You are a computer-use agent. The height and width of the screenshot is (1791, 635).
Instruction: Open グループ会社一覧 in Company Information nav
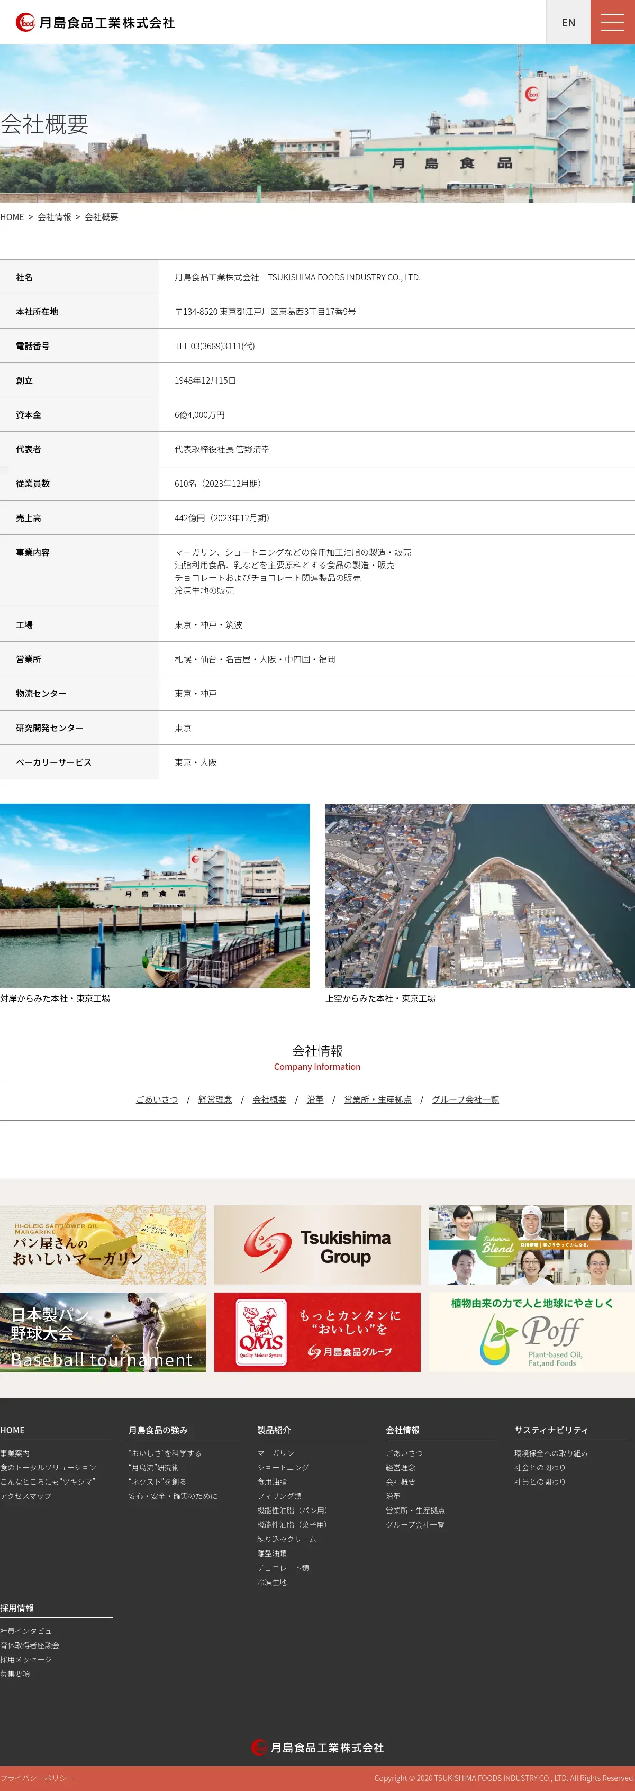pos(465,1099)
